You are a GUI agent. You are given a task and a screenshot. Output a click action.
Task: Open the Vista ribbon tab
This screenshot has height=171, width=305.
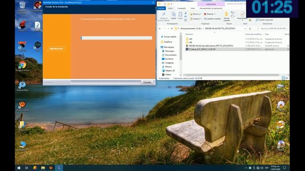pyautogui.click(x=193, y=9)
